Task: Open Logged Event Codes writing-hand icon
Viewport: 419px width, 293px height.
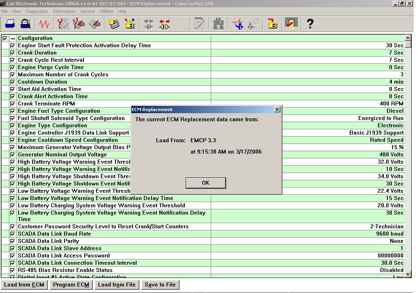Action: point(94,24)
